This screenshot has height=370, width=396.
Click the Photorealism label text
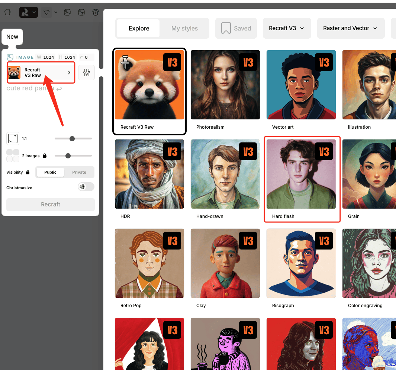pyautogui.click(x=210, y=127)
